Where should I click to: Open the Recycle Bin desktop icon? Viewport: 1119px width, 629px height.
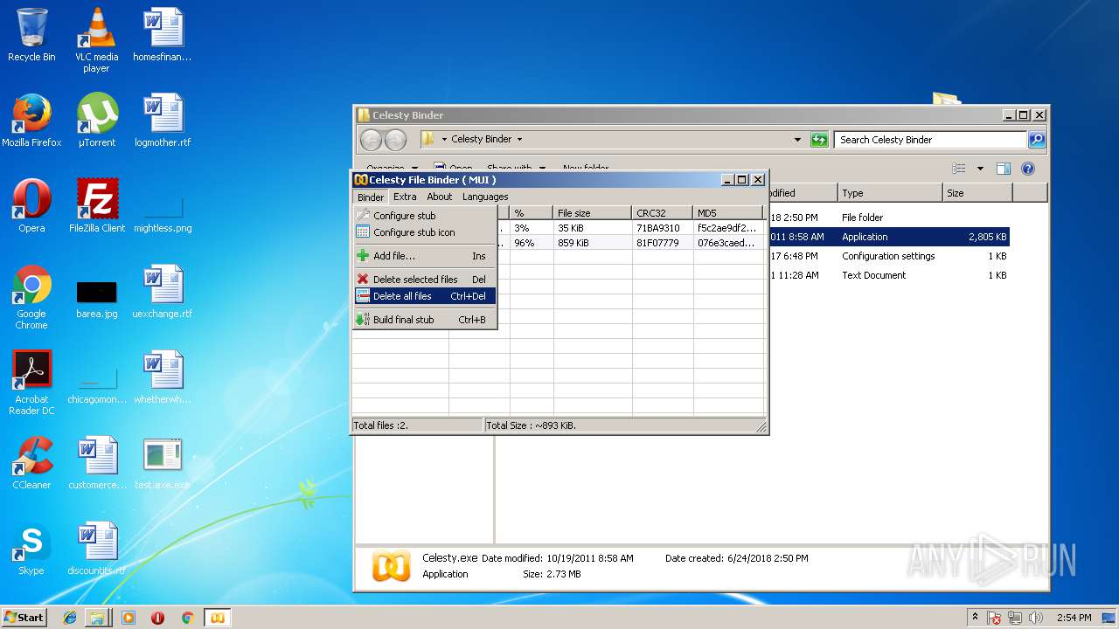click(31, 35)
